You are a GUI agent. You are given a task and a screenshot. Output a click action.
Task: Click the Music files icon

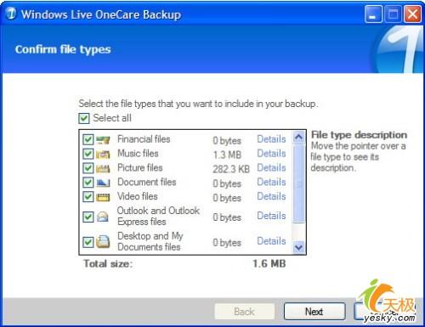pos(103,154)
